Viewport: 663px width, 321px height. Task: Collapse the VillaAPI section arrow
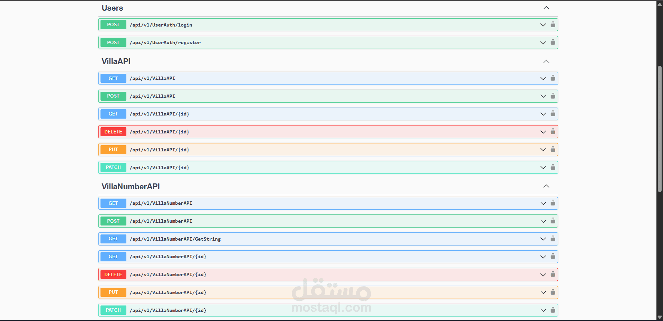coord(546,61)
